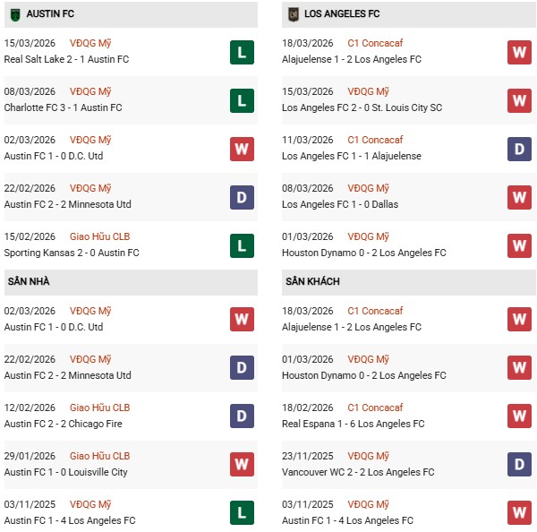Click the D badge for the Chicago Fire match
537x532 pixels.
[242, 416]
